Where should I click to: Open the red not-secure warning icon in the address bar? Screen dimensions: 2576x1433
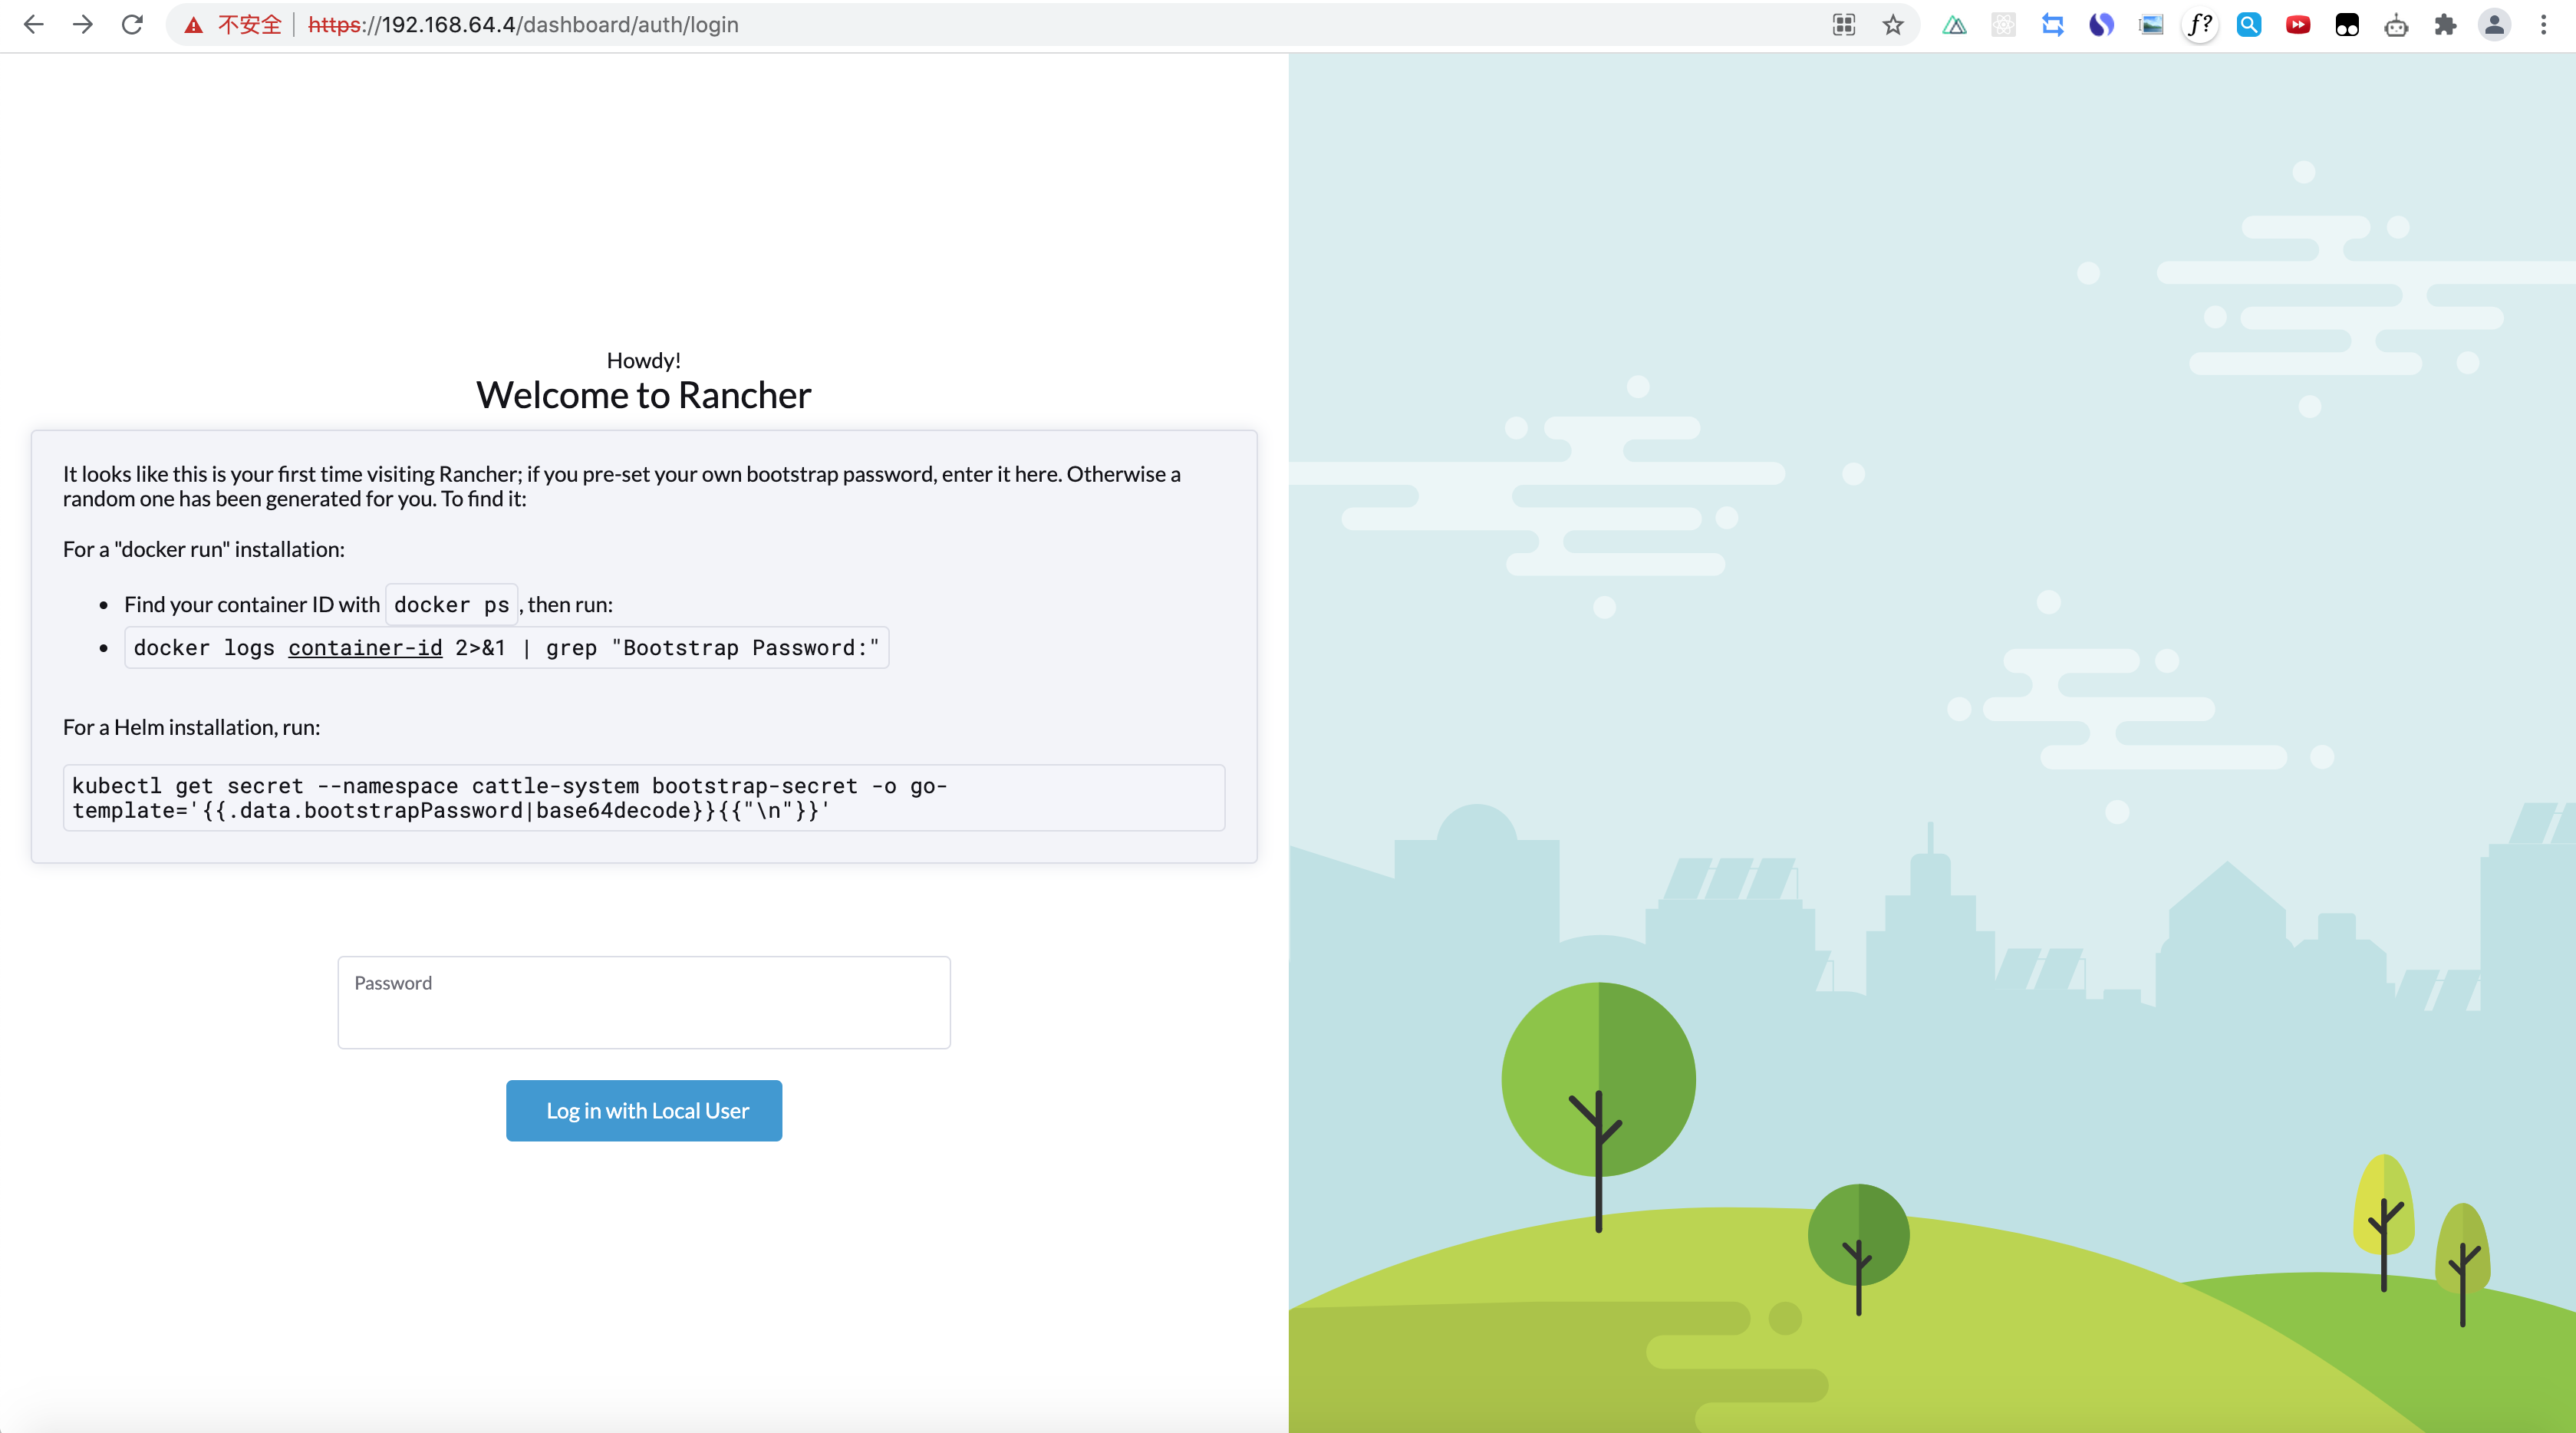click(194, 25)
